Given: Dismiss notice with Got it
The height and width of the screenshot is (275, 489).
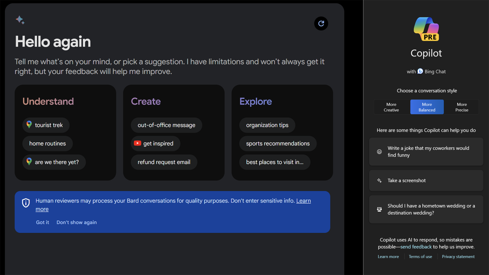Looking at the screenshot, I should tap(42, 222).
